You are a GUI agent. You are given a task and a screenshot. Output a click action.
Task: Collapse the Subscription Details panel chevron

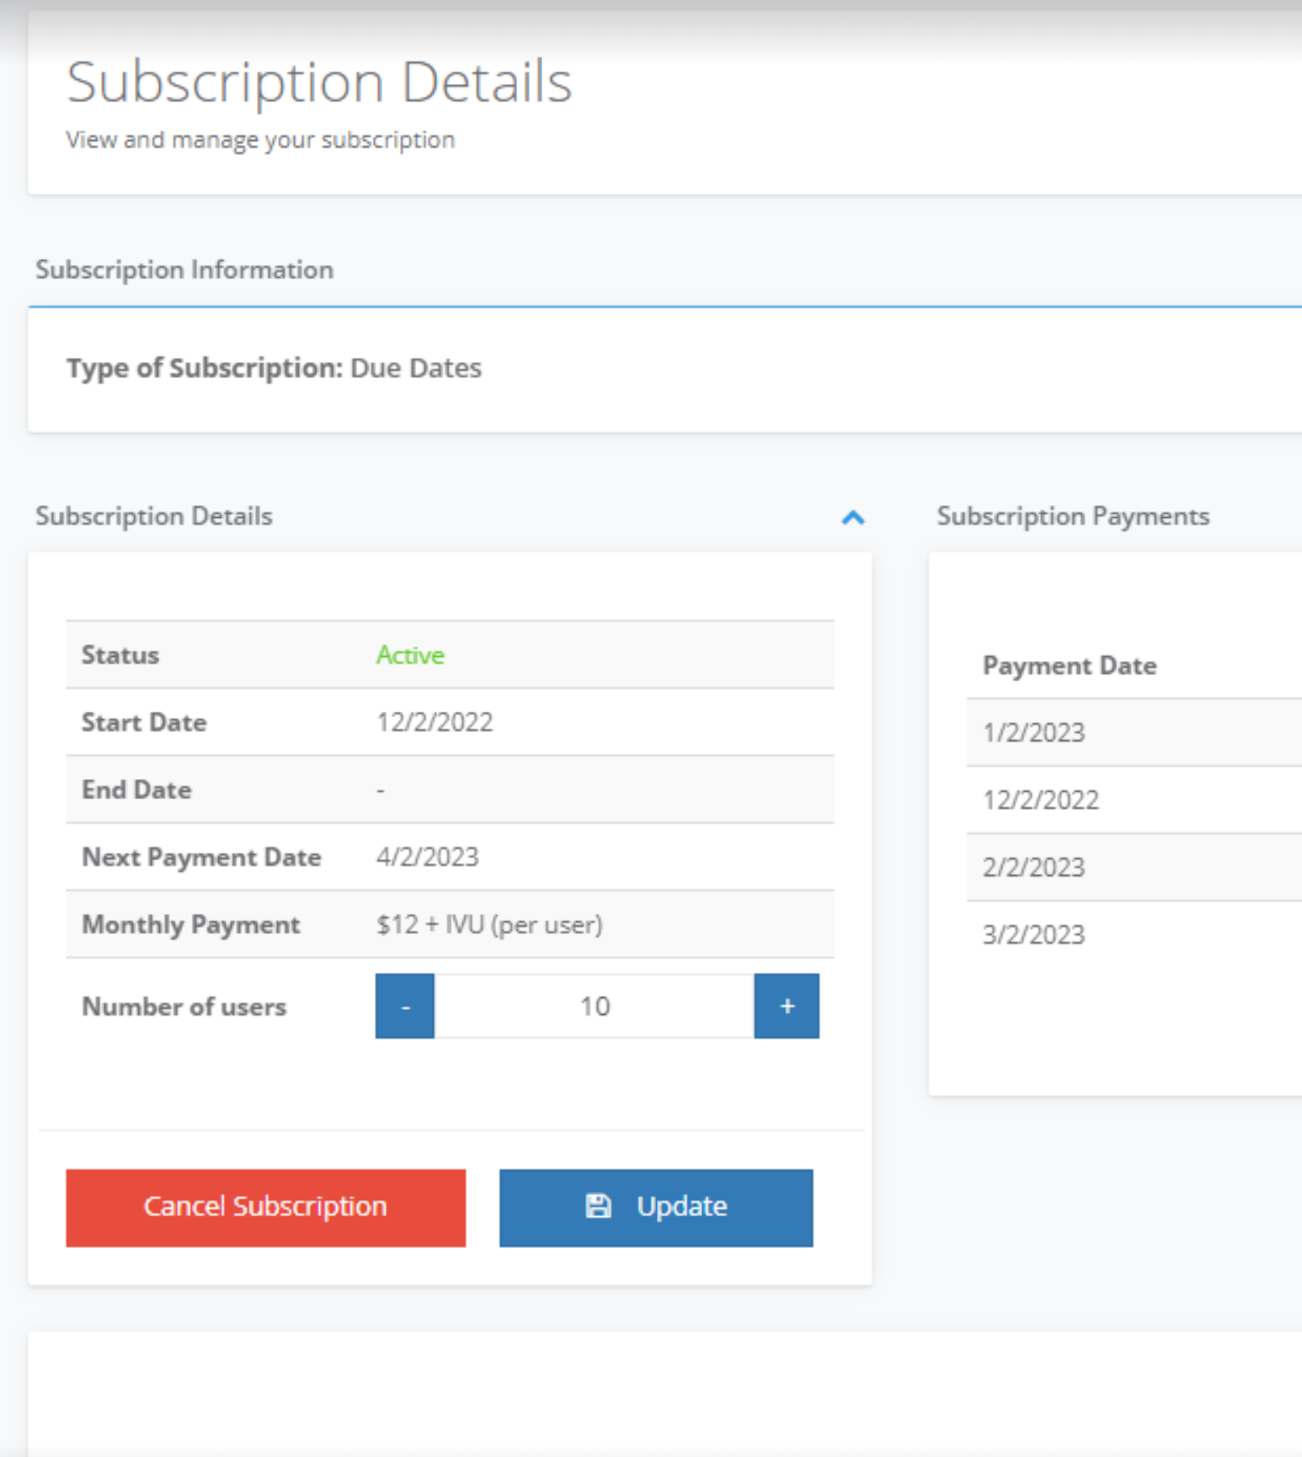[x=853, y=517]
